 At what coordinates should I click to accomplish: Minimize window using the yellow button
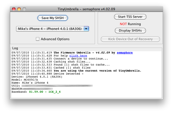[x=19, y=9]
